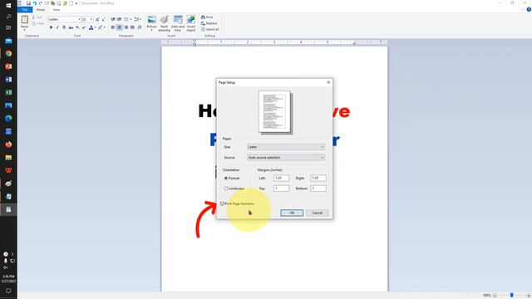The height and width of the screenshot is (299, 532).
Task: Toggle Underline formatting
Action: [x=64, y=27]
